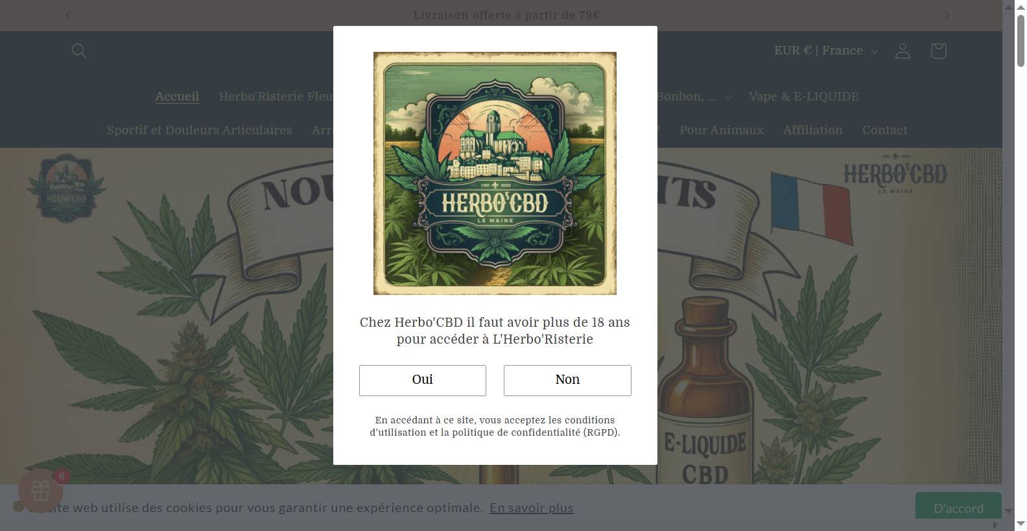Open Pour Animaux menu item
Viewport: 1027px width, 531px height.
[x=721, y=130]
